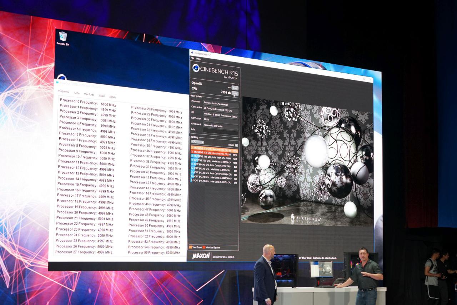Click 'Processor 27 Frequency' row
Viewport: 457px width, 305px height.
[x=84, y=252]
